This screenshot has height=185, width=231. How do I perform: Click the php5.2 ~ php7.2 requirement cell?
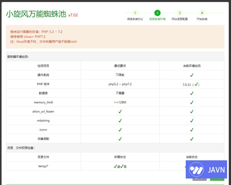click(x=120, y=84)
